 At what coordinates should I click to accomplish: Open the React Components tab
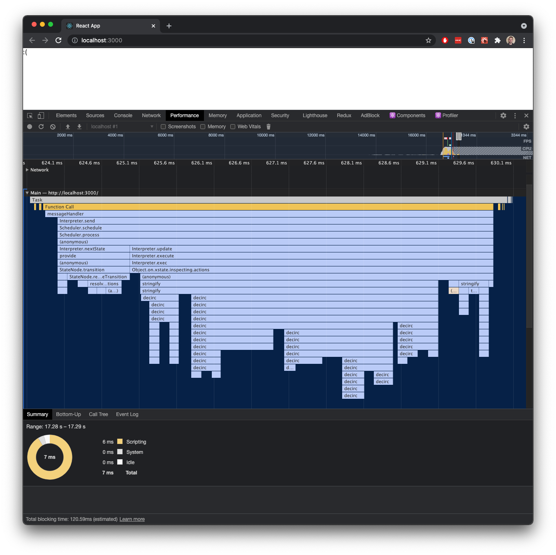click(x=408, y=116)
